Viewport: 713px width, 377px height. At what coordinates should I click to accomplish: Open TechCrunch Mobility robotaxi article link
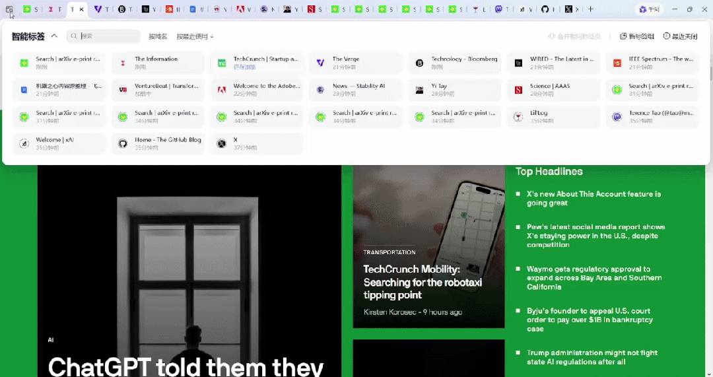click(x=423, y=282)
